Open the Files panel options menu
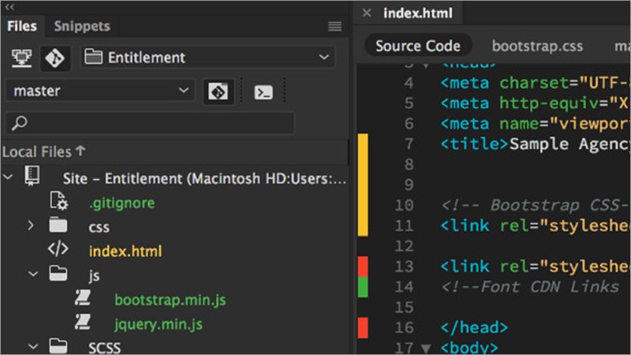This screenshot has height=355, width=631. 334,26
